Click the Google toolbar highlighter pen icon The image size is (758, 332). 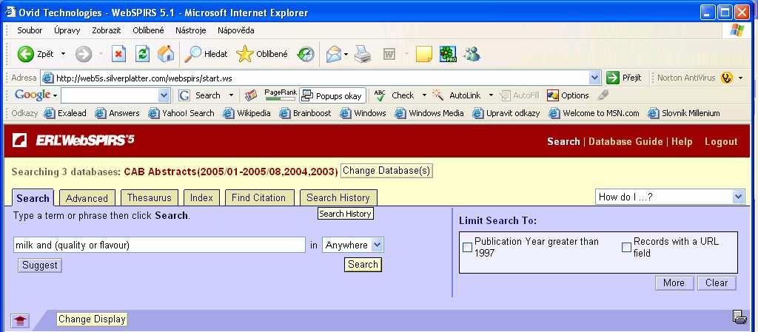point(603,95)
